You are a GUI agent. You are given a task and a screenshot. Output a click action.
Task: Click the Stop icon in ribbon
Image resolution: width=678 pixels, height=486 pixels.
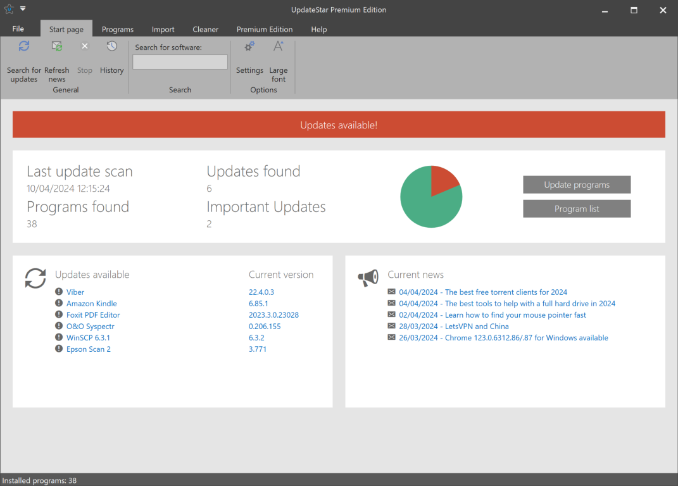point(85,46)
